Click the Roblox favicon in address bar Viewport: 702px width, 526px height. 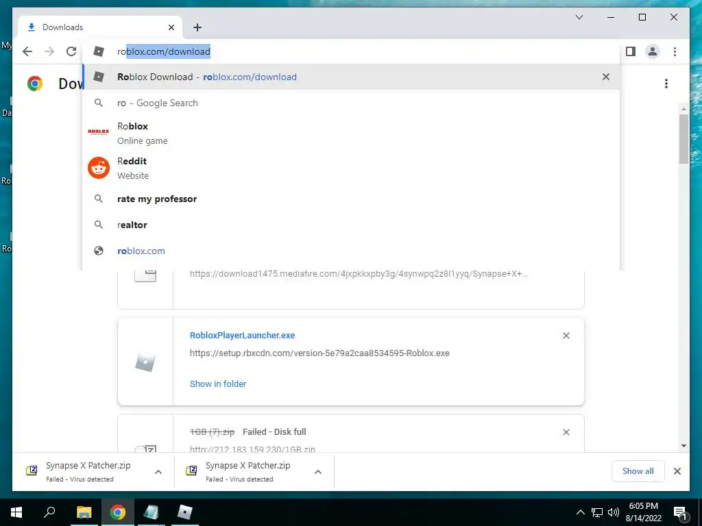point(99,51)
